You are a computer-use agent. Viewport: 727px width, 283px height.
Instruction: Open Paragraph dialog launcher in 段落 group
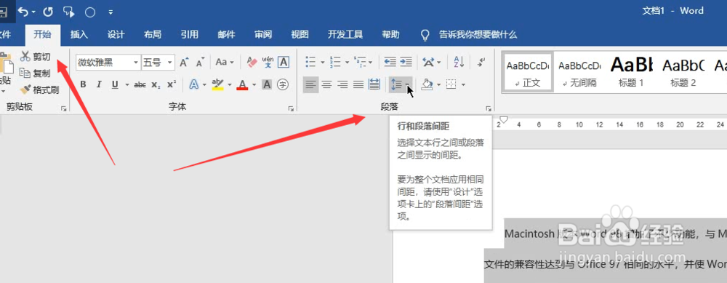[489, 108]
